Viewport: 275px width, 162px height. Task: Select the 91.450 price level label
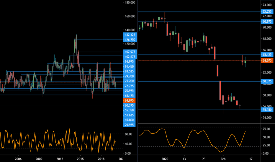tap(129, 67)
